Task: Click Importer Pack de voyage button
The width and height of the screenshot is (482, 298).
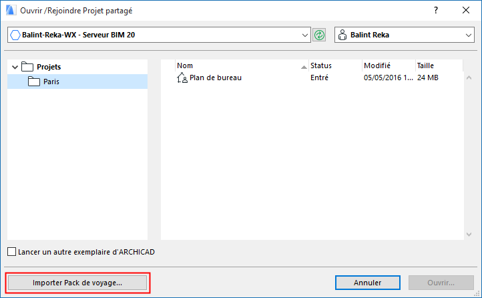Action: [77, 283]
